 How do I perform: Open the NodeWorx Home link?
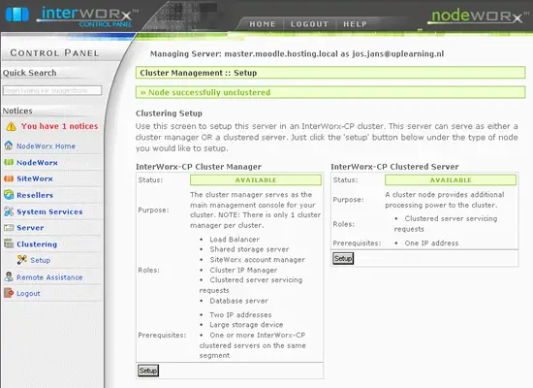click(46, 146)
